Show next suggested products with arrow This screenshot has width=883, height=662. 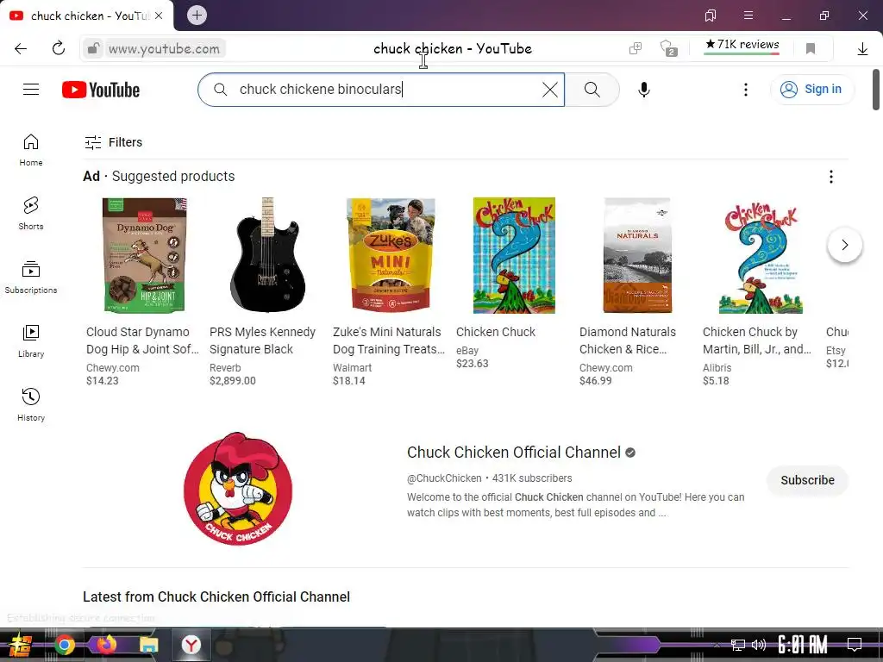(844, 245)
